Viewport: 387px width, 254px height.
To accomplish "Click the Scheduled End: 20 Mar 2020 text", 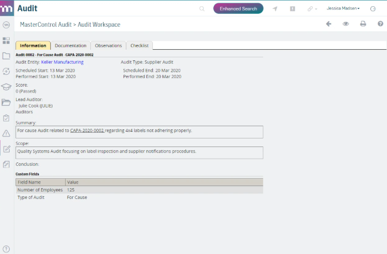I will pos(152,71).
